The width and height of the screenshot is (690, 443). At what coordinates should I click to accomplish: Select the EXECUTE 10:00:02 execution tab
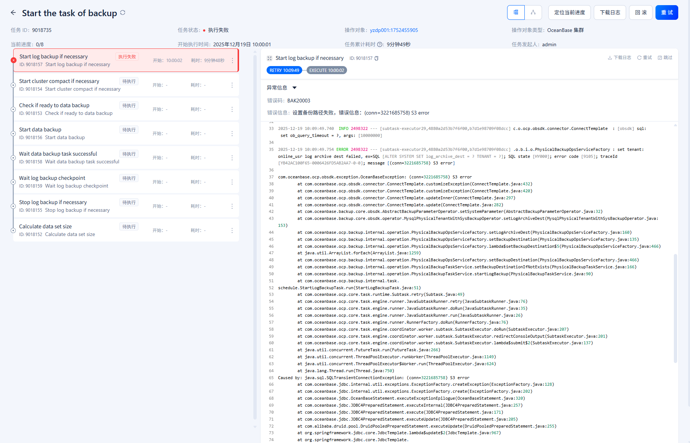pos(326,70)
